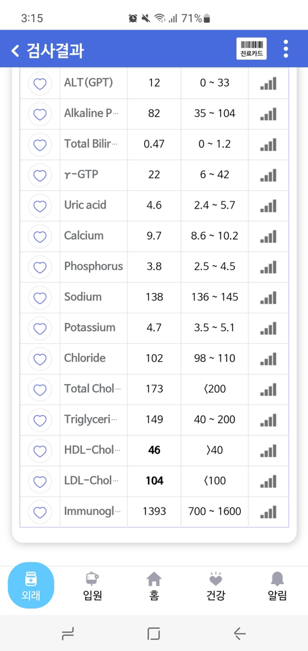Switch to the 입원 tab
Screen dimensions: 308x651
point(93,586)
